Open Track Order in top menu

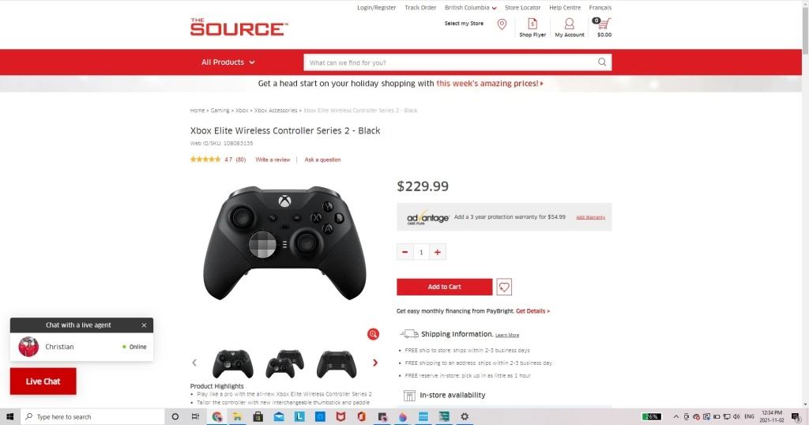420,8
